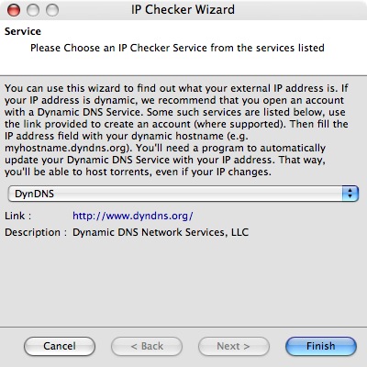Close the IP Checker Wizard window
Viewport: 367px width, 367px height.
(x=14, y=10)
